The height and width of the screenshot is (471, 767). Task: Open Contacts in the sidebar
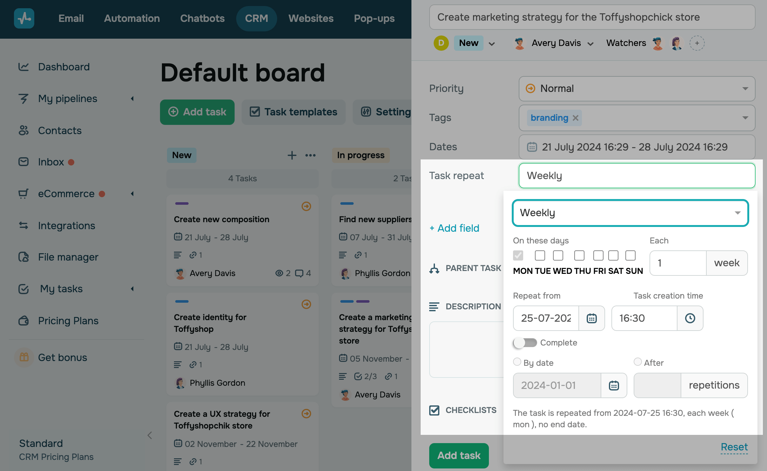pyautogui.click(x=60, y=131)
